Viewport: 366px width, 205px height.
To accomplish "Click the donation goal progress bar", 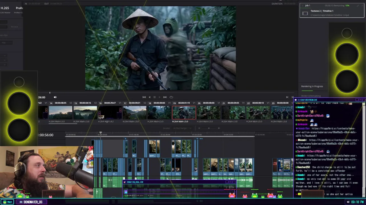I will click(x=180, y=192).
